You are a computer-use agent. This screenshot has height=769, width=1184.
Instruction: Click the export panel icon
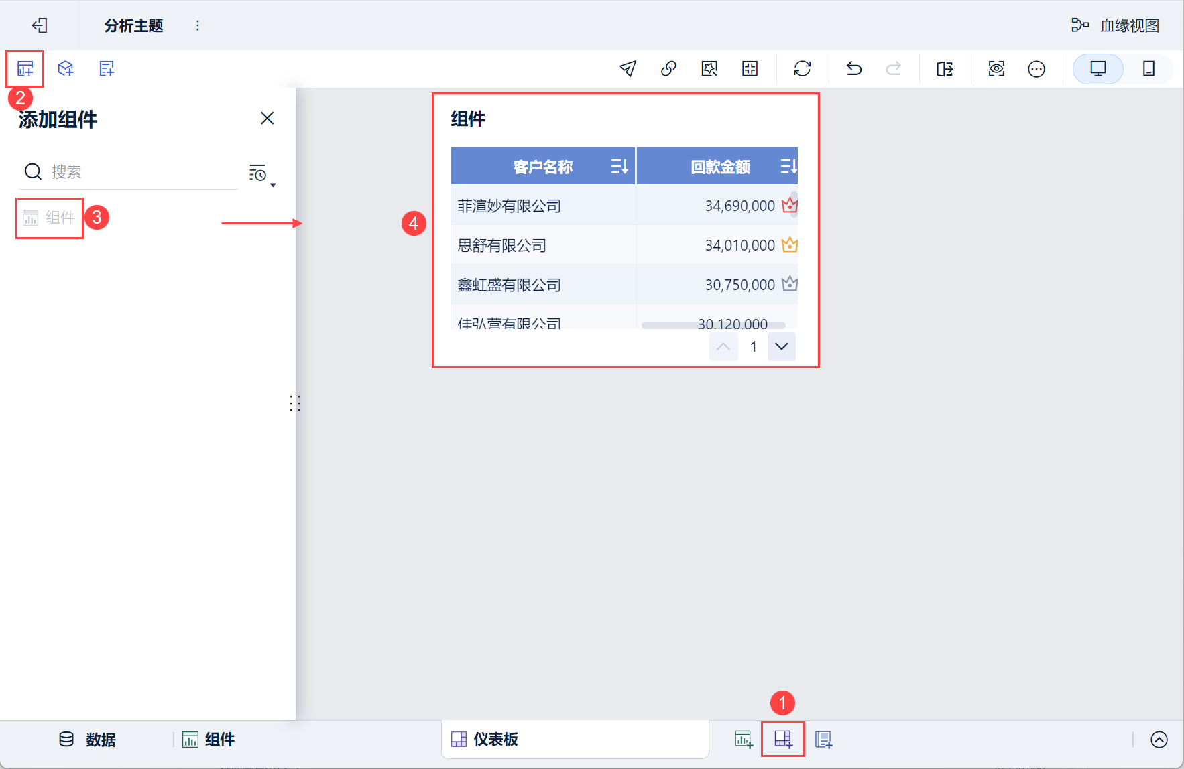[945, 68]
